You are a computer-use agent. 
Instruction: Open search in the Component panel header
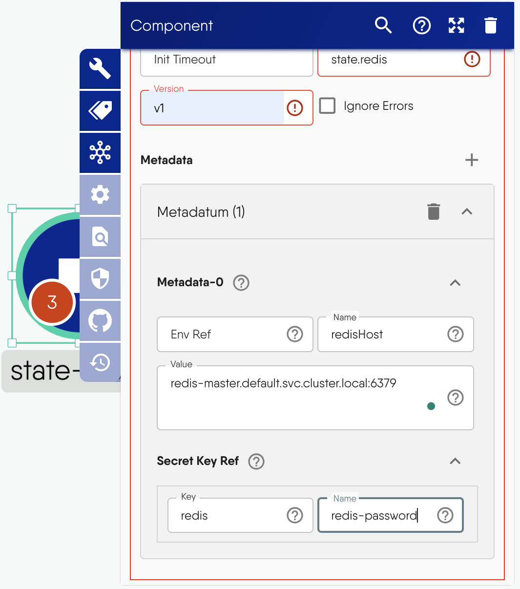(x=384, y=25)
